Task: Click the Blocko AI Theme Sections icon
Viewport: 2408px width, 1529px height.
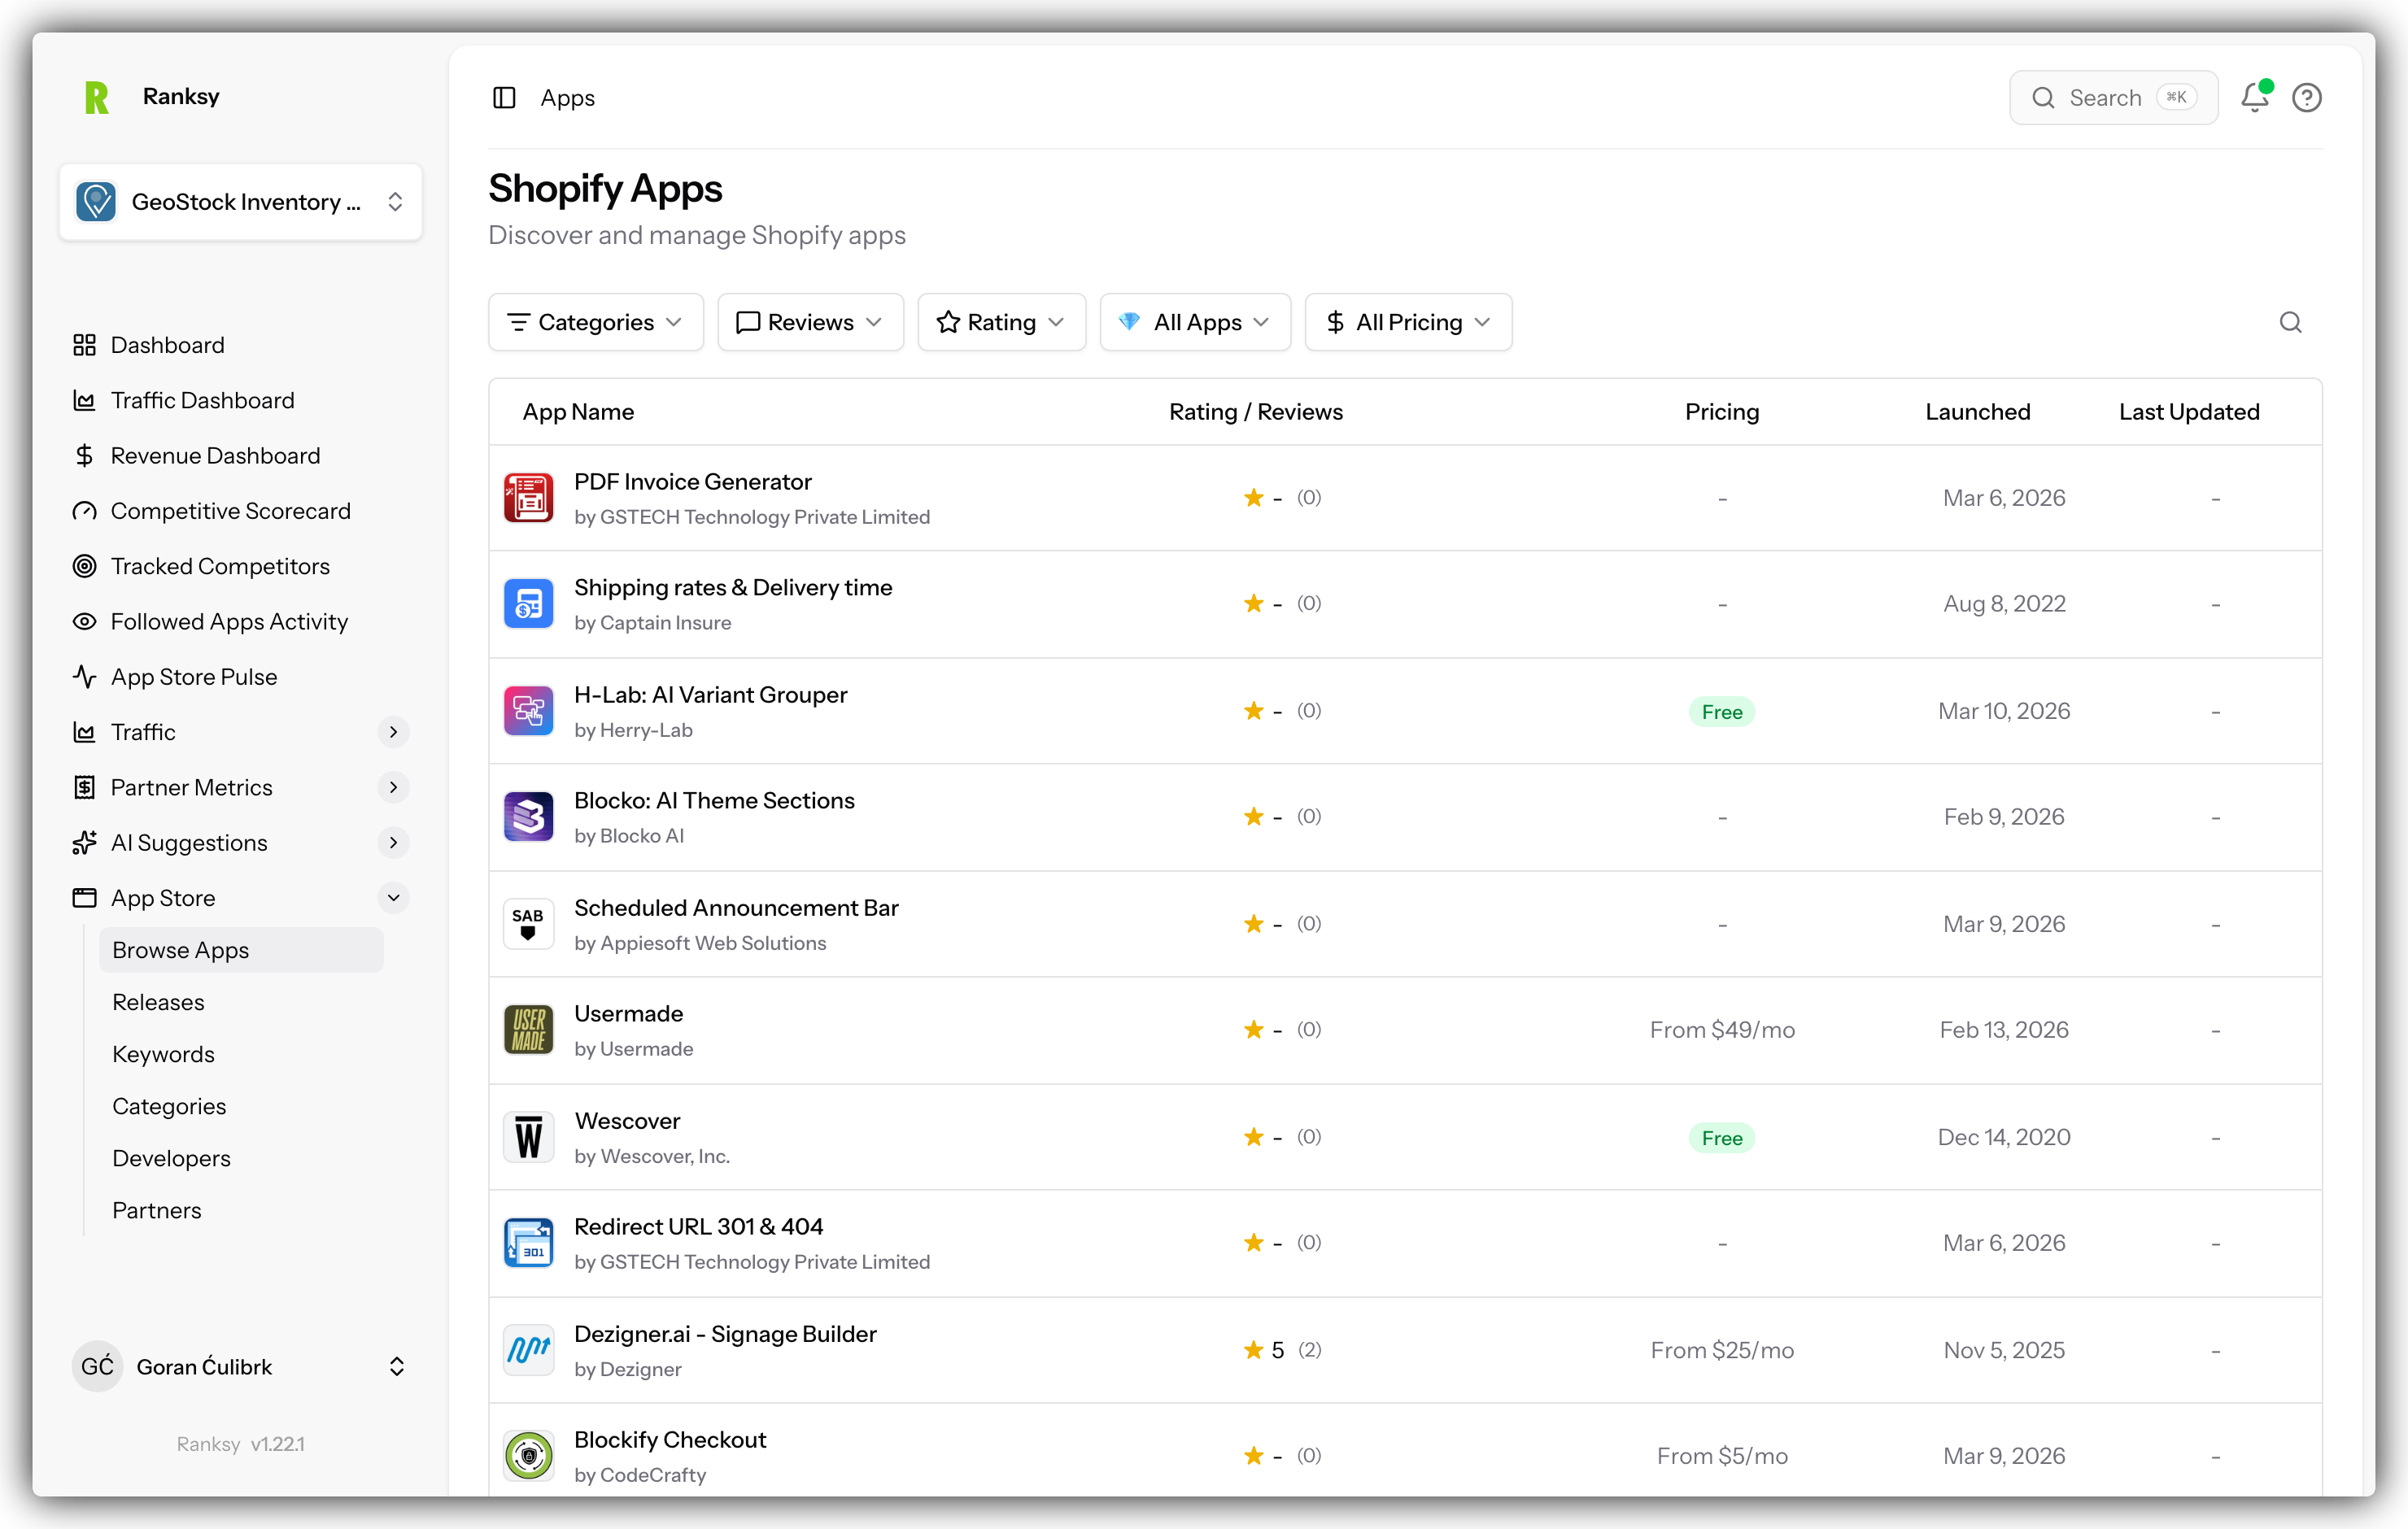Action: click(529, 817)
